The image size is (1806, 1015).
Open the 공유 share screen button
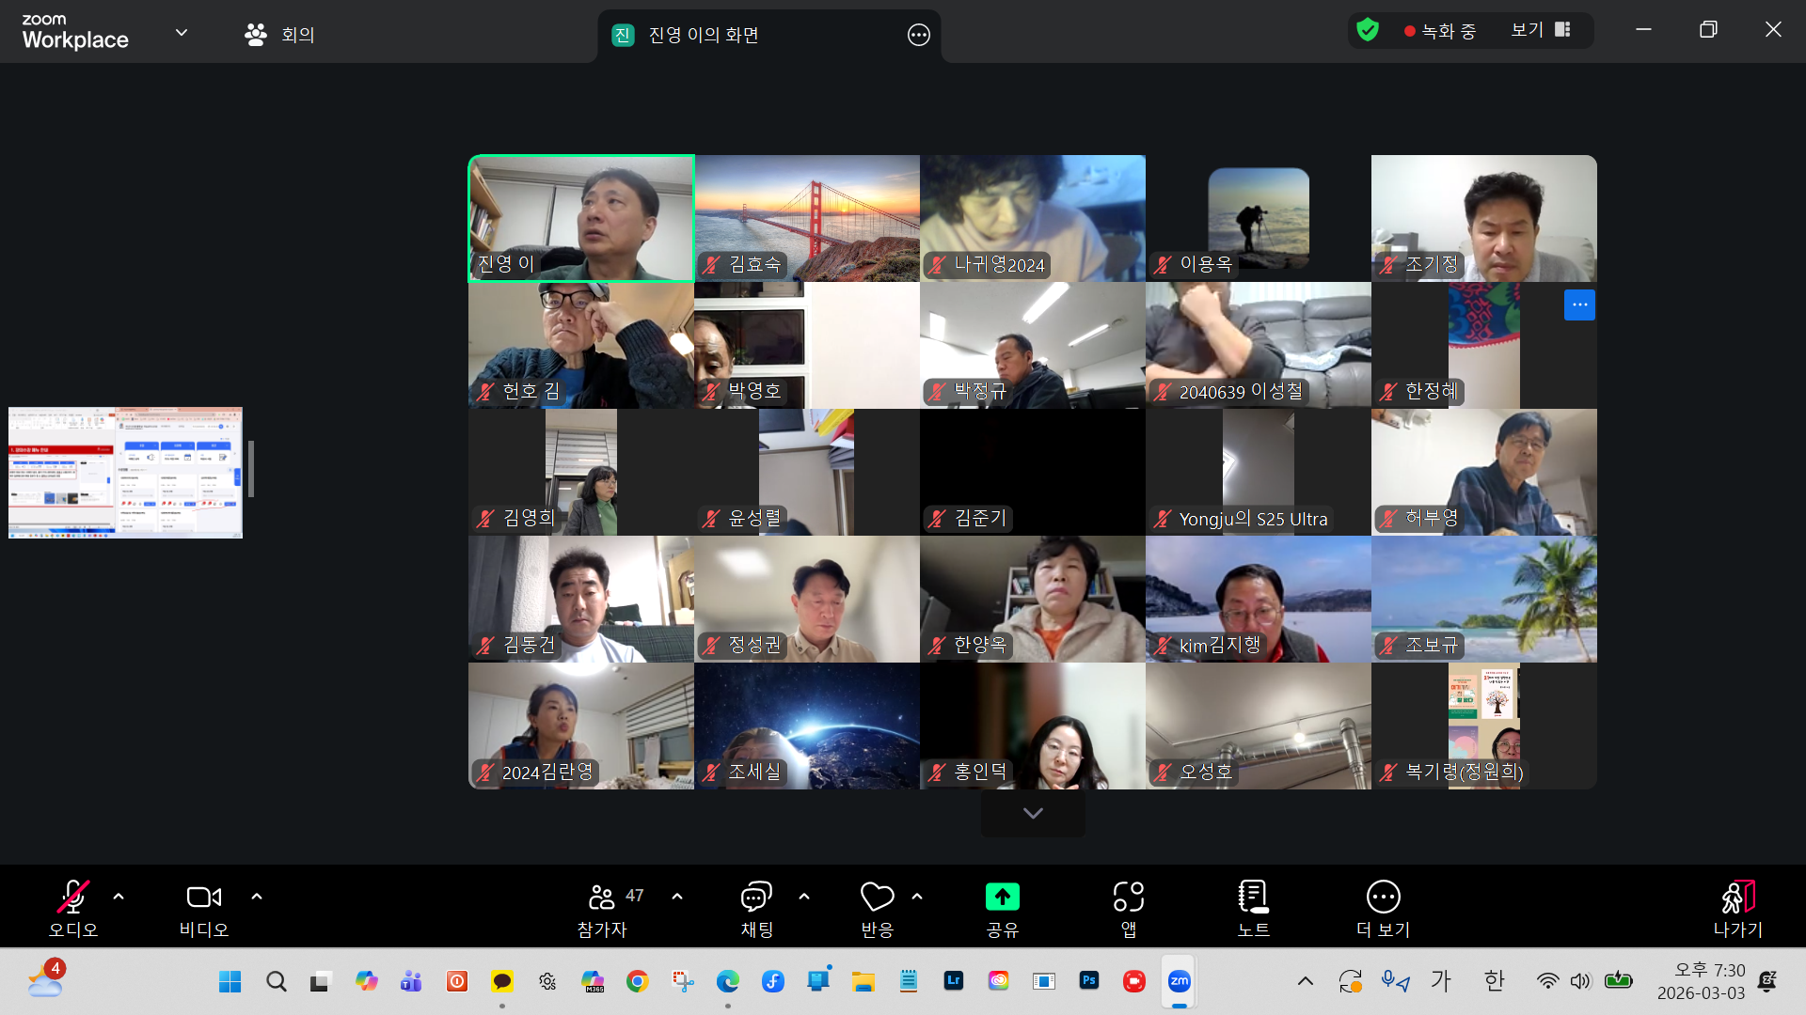point(1002,898)
